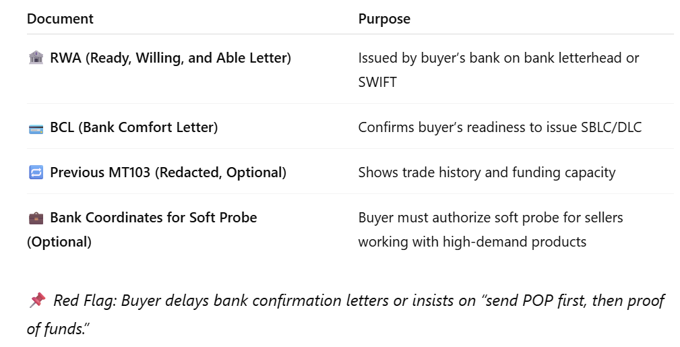Click the 'of funds.' closing italic text
Screen dimensions: 680x347
click(58, 328)
